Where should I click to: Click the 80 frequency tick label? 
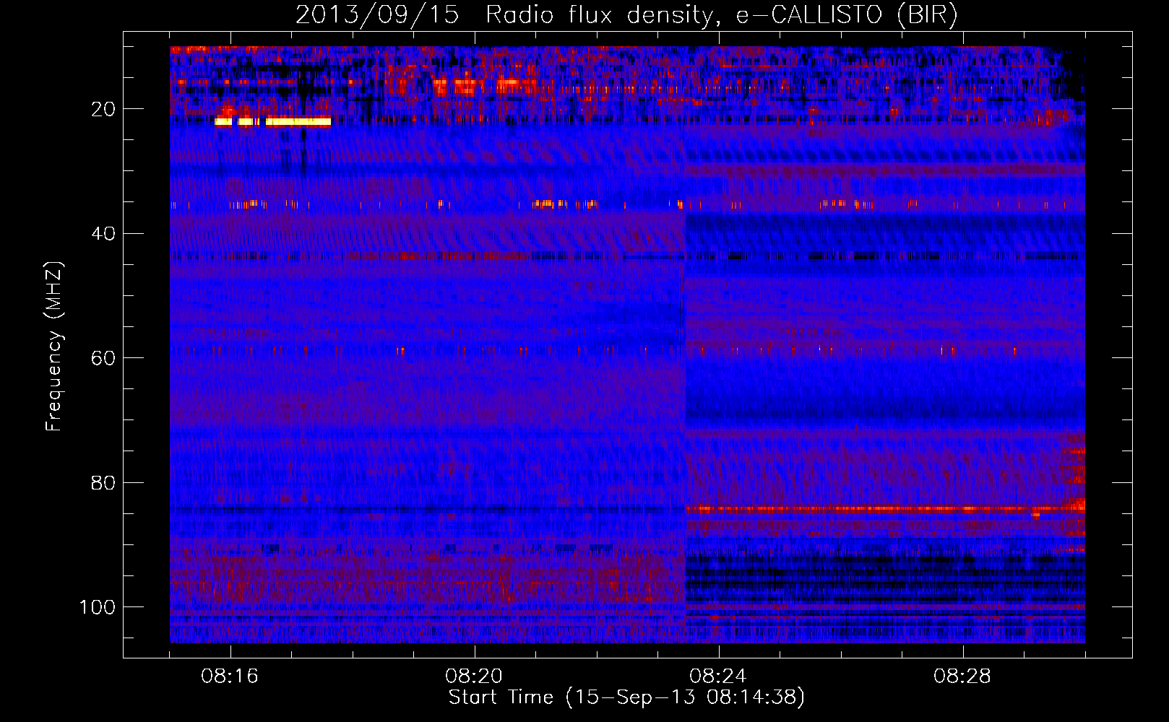click(104, 482)
